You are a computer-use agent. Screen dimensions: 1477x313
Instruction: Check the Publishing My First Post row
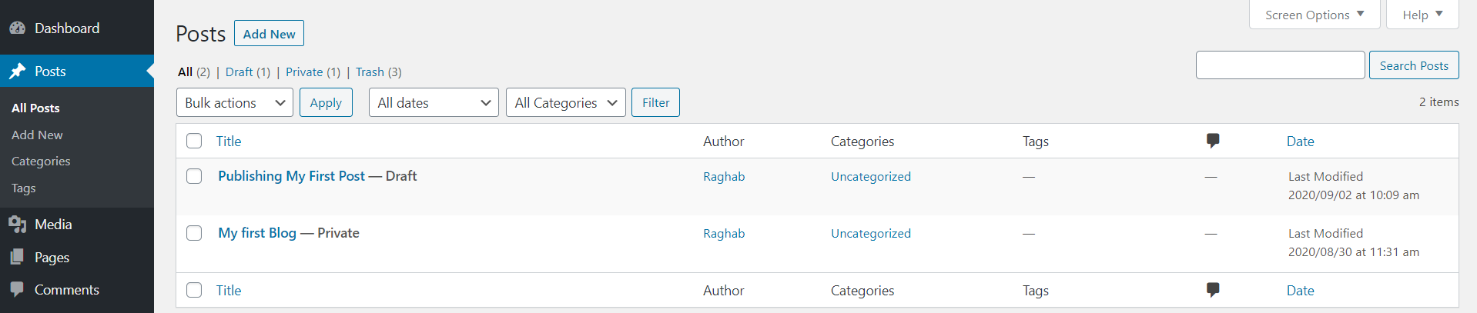[x=194, y=176]
